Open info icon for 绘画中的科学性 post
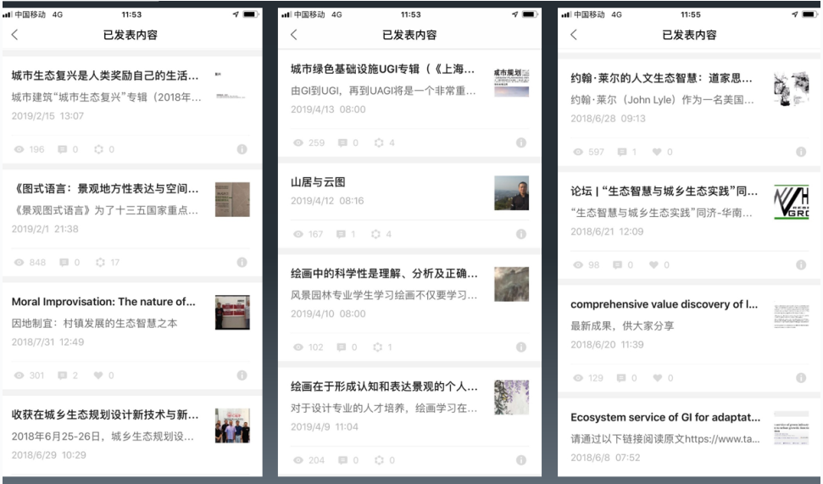The image size is (823, 484). tap(521, 347)
